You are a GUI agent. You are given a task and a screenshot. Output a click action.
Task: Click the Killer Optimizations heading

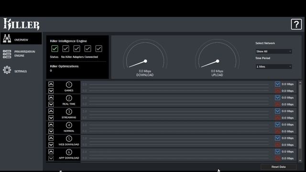click(64, 66)
